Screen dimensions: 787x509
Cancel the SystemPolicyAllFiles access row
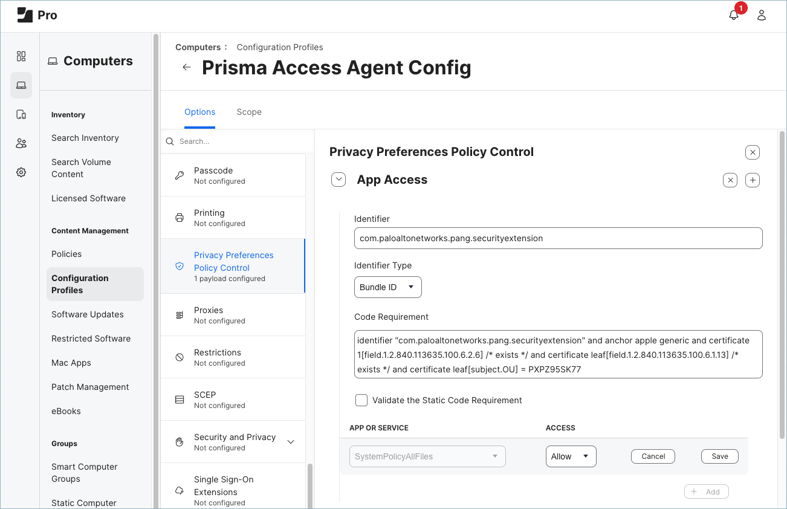tap(653, 456)
